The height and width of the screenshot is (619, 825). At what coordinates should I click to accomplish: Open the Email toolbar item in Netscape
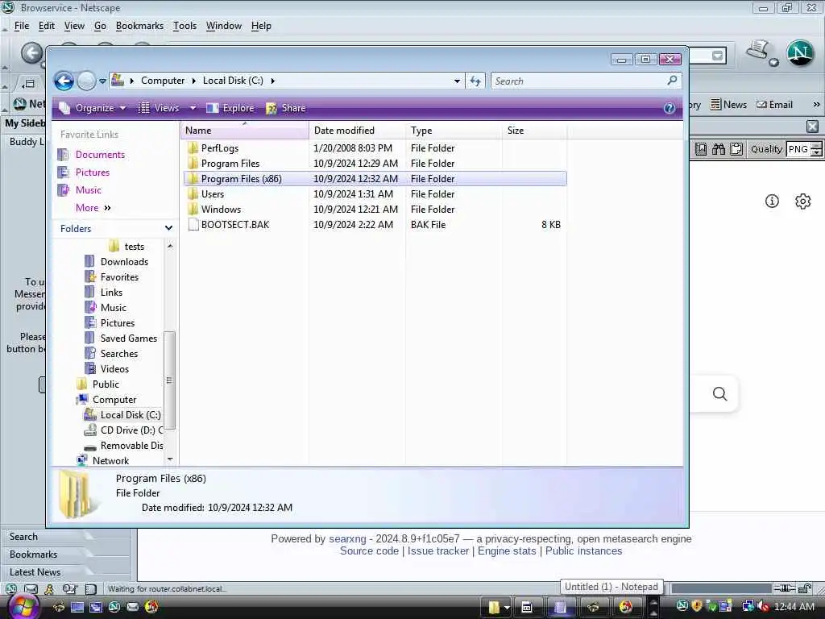coord(774,104)
